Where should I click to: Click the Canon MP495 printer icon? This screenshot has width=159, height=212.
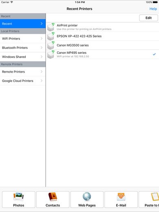coord(51,54)
